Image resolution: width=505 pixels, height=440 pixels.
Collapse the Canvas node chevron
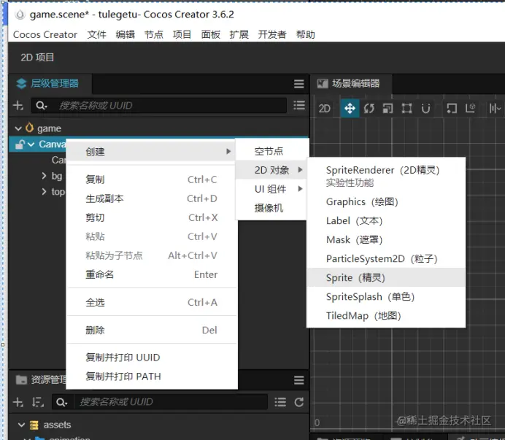(31, 144)
